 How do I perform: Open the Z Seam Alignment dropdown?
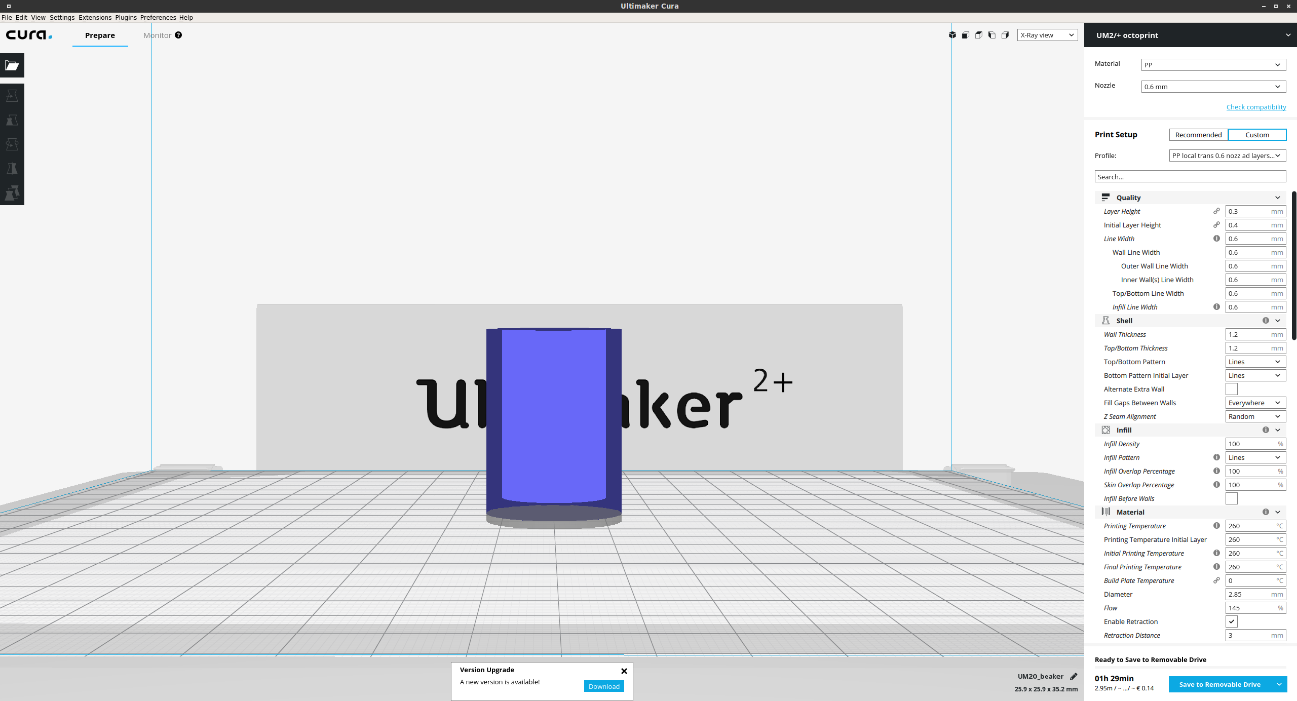pyautogui.click(x=1254, y=416)
